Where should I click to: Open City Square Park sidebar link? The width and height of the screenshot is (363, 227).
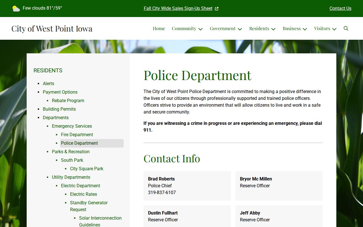pyautogui.click(x=86, y=169)
